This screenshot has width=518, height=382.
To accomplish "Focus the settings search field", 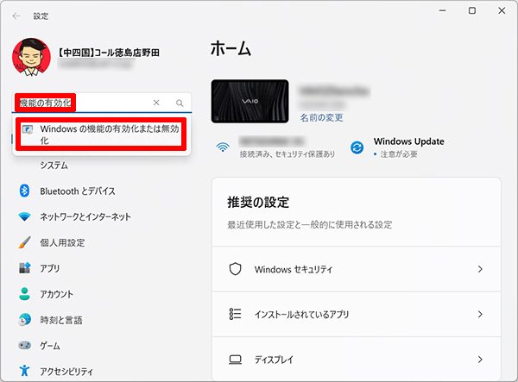I will pyautogui.click(x=102, y=103).
